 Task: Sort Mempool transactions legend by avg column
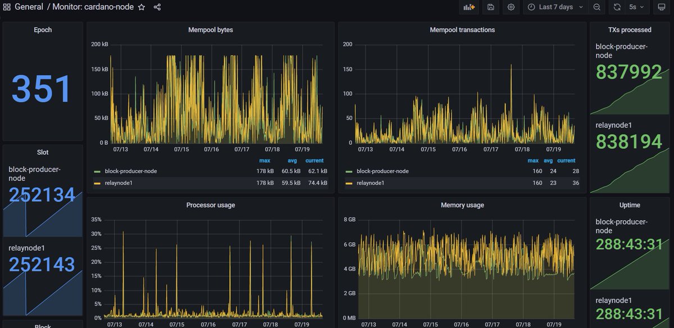coord(548,161)
